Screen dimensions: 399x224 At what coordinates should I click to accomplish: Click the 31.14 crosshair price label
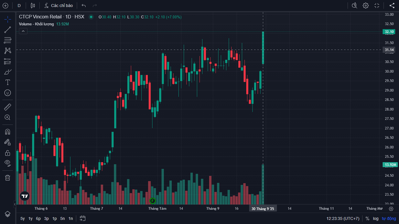click(389, 50)
